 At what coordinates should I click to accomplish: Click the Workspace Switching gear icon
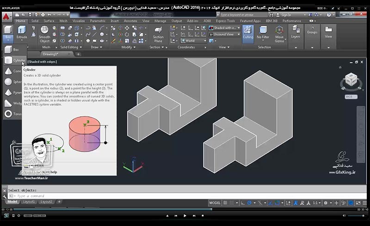click(x=326, y=203)
